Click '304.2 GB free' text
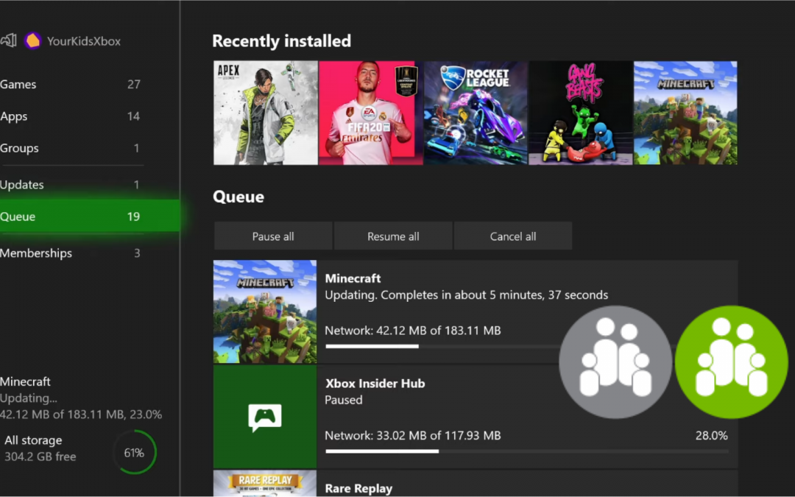 click(x=40, y=457)
